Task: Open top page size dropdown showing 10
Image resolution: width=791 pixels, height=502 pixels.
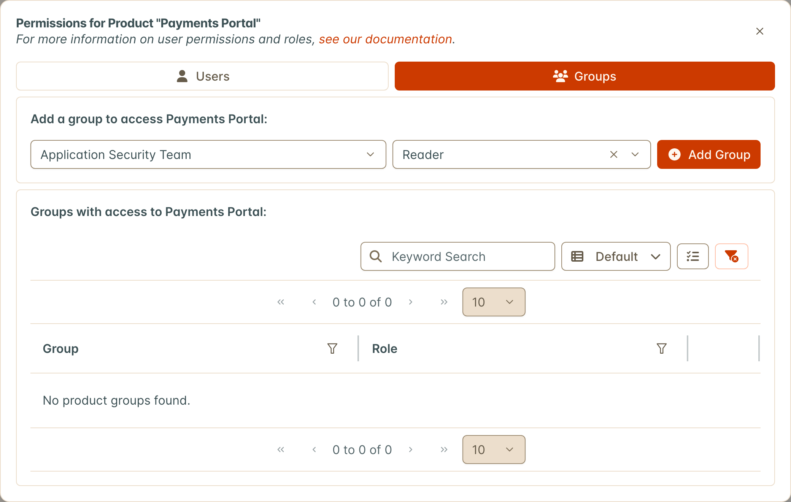Action: click(494, 302)
